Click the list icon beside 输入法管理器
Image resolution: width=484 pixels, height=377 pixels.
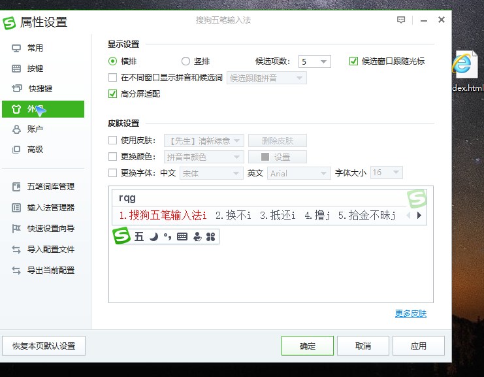click(x=16, y=208)
